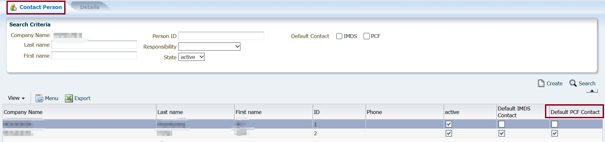Toggle Default IMDS Contact for row 2
The height and width of the screenshot is (142, 605).
click(502, 133)
